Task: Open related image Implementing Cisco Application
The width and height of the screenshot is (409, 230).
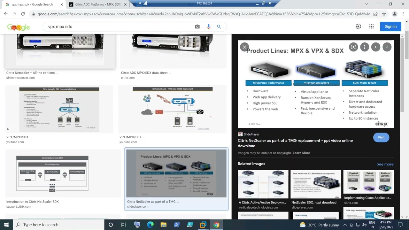Action: pos(368,182)
